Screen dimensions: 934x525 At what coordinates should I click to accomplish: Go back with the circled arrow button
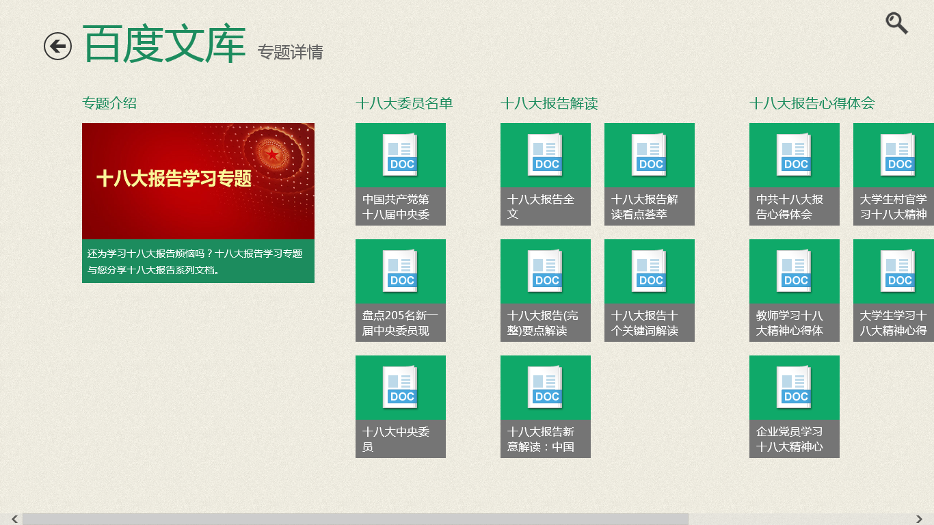[57, 46]
